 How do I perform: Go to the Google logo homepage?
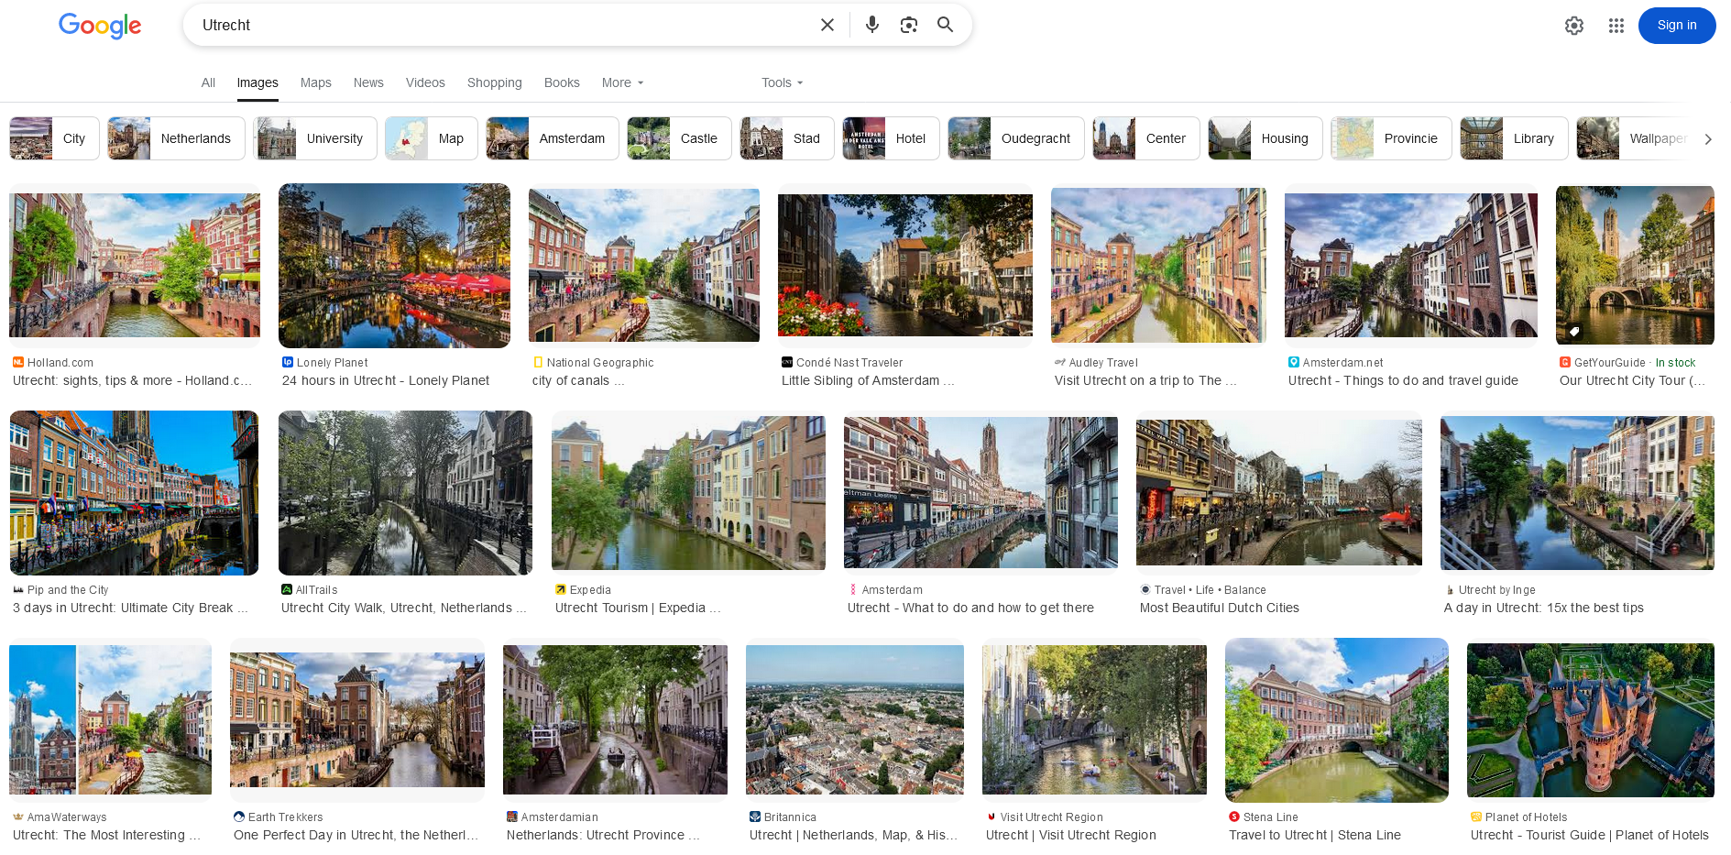pyautogui.click(x=100, y=26)
